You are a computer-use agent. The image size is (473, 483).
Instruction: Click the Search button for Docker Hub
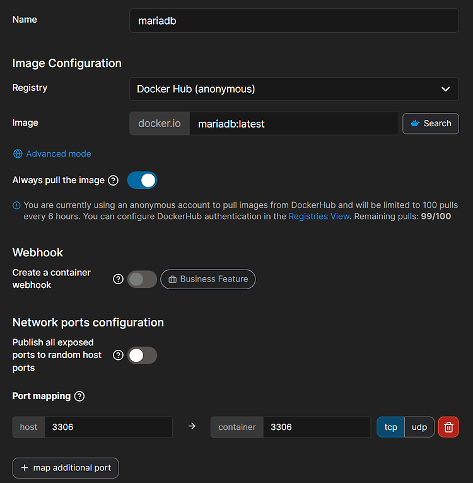tap(431, 124)
